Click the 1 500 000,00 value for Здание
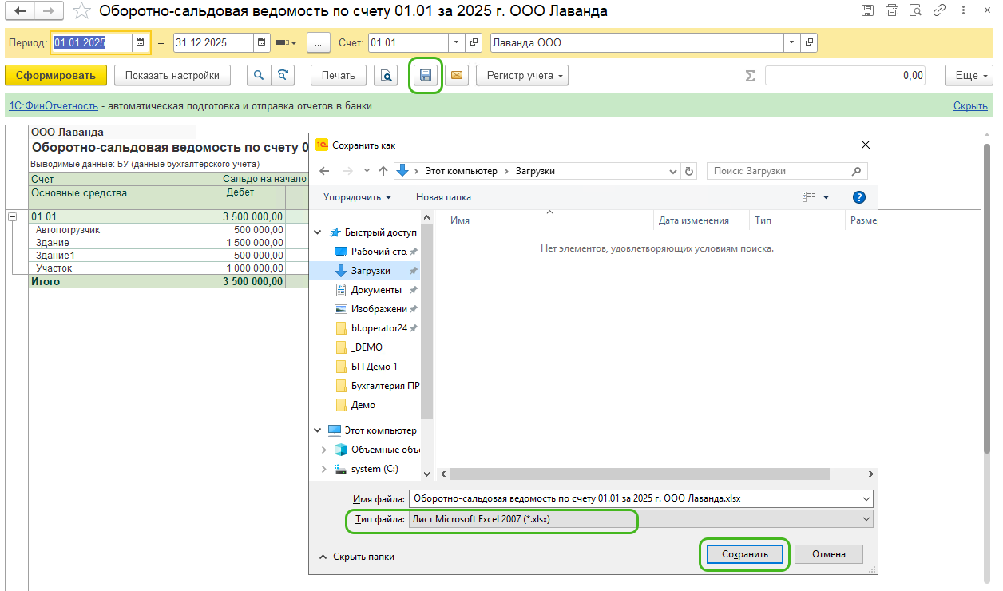The image size is (1003, 591). [254, 243]
